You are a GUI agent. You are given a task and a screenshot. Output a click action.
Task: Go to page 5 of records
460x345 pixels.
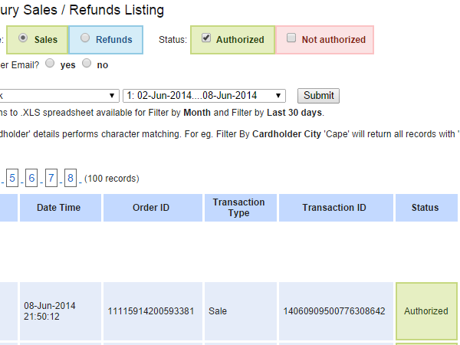[x=11, y=179]
